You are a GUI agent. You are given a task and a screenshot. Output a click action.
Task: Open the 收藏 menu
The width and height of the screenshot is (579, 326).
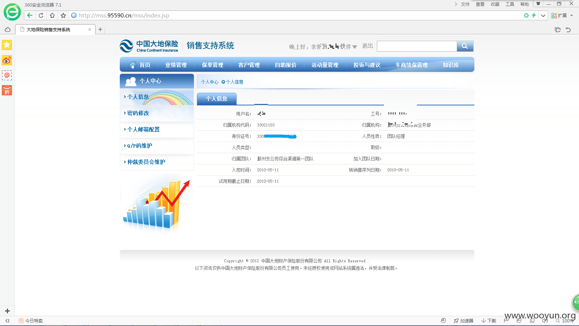coord(495,4)
